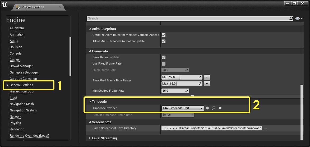Click the ellipsis browse button for screenshot directory
Image resolution: width=310 pixels, height=147 pixels.
tap(265, 129)
